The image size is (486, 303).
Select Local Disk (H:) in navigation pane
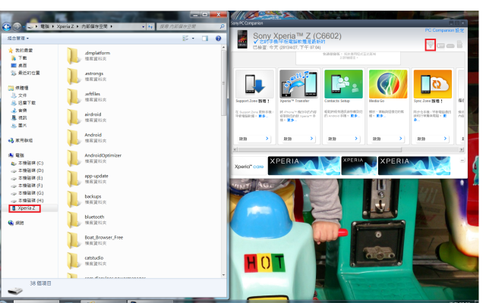27,200
